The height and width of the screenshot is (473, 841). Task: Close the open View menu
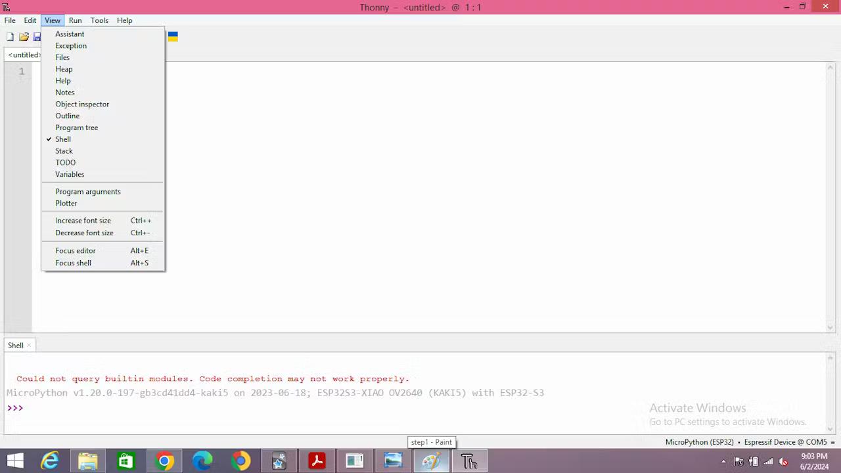click(53, 20)
